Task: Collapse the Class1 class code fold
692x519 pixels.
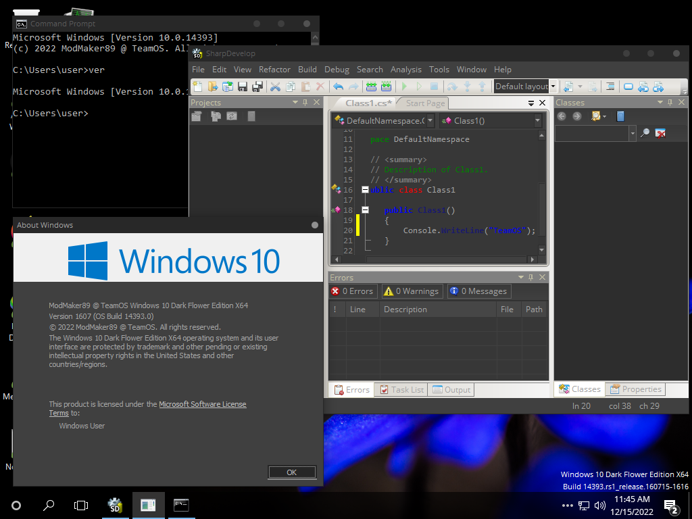Action: [x=365, y=190]
